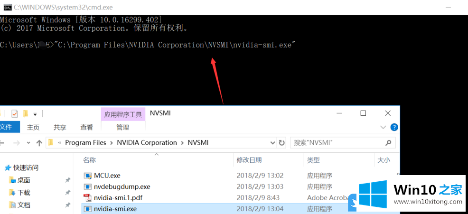The image size is (468, 214).
Task: Sort by the 名称 column header
Action: [90, 160]
